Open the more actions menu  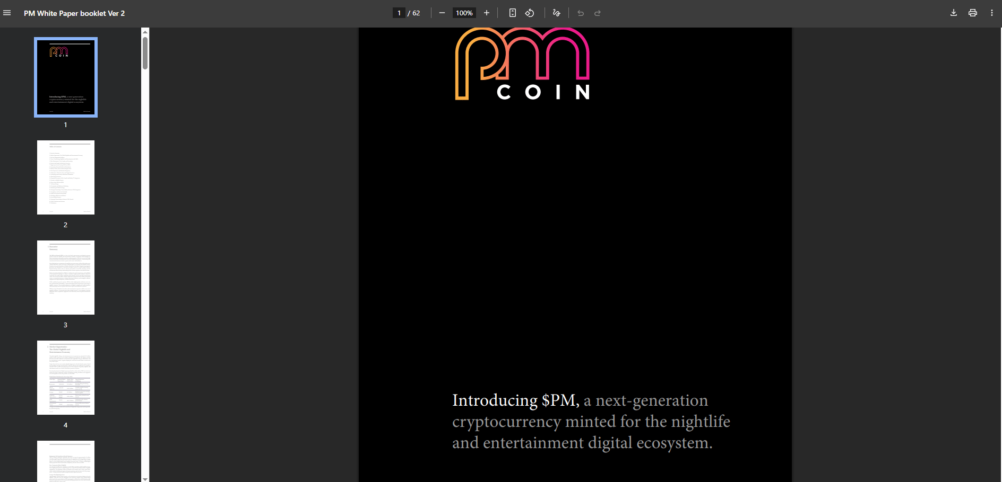click(992, 13)
